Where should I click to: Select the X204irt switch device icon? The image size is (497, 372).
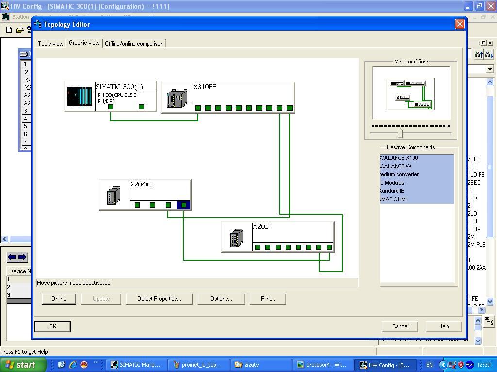(114, 196)
